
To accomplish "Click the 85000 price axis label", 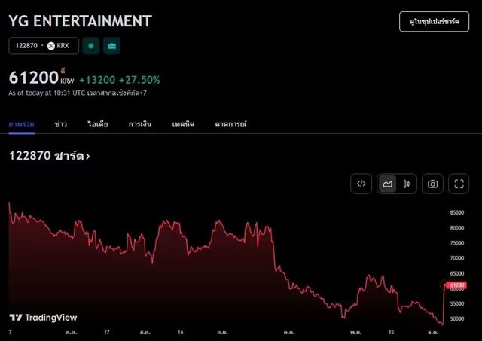I will 457,212.
